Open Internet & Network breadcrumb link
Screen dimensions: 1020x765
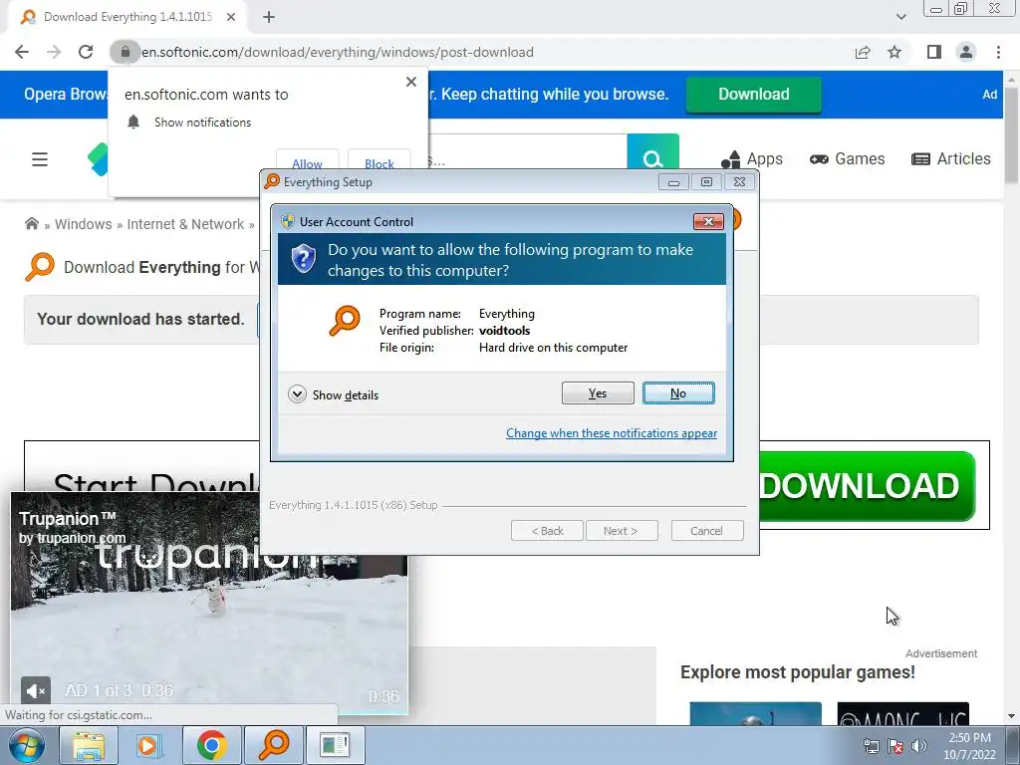[x=185, y=224]
